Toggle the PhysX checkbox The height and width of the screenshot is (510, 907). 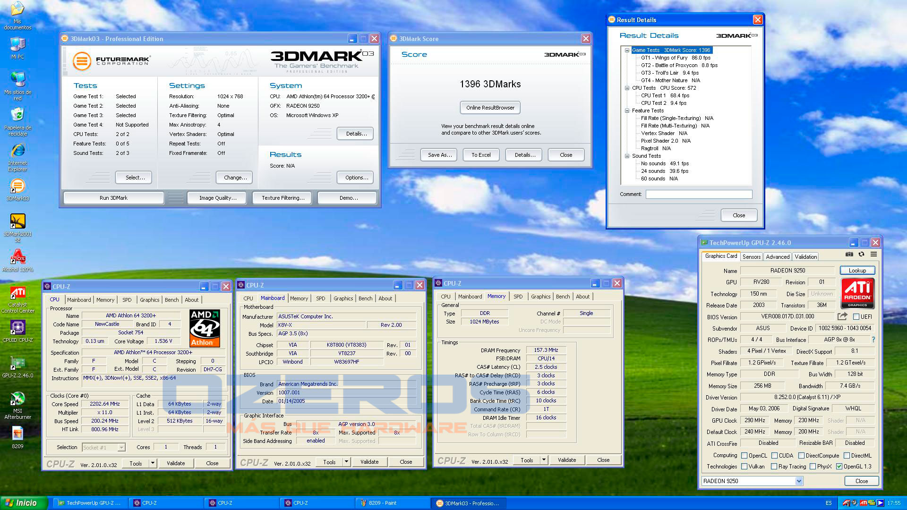813,467
